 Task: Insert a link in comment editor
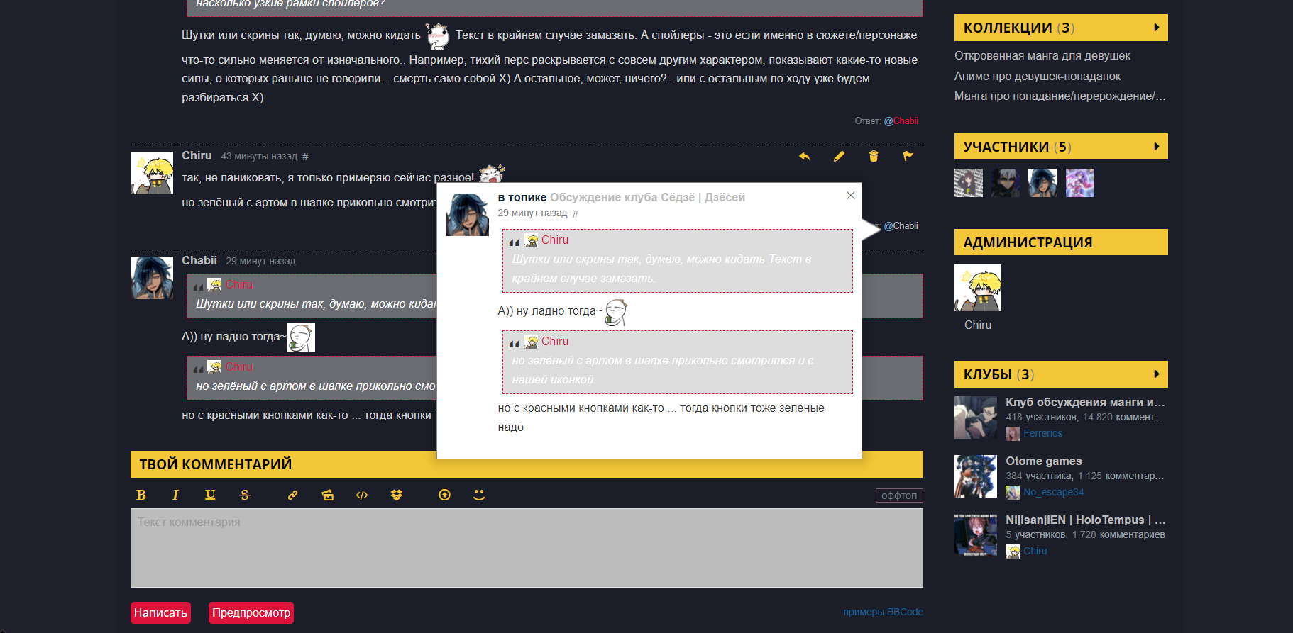pyautogui.click(x=292, y=495)
